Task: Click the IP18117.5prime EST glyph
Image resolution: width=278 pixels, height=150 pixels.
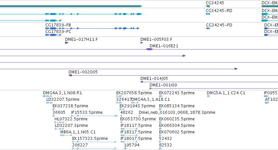Action: 129,129
